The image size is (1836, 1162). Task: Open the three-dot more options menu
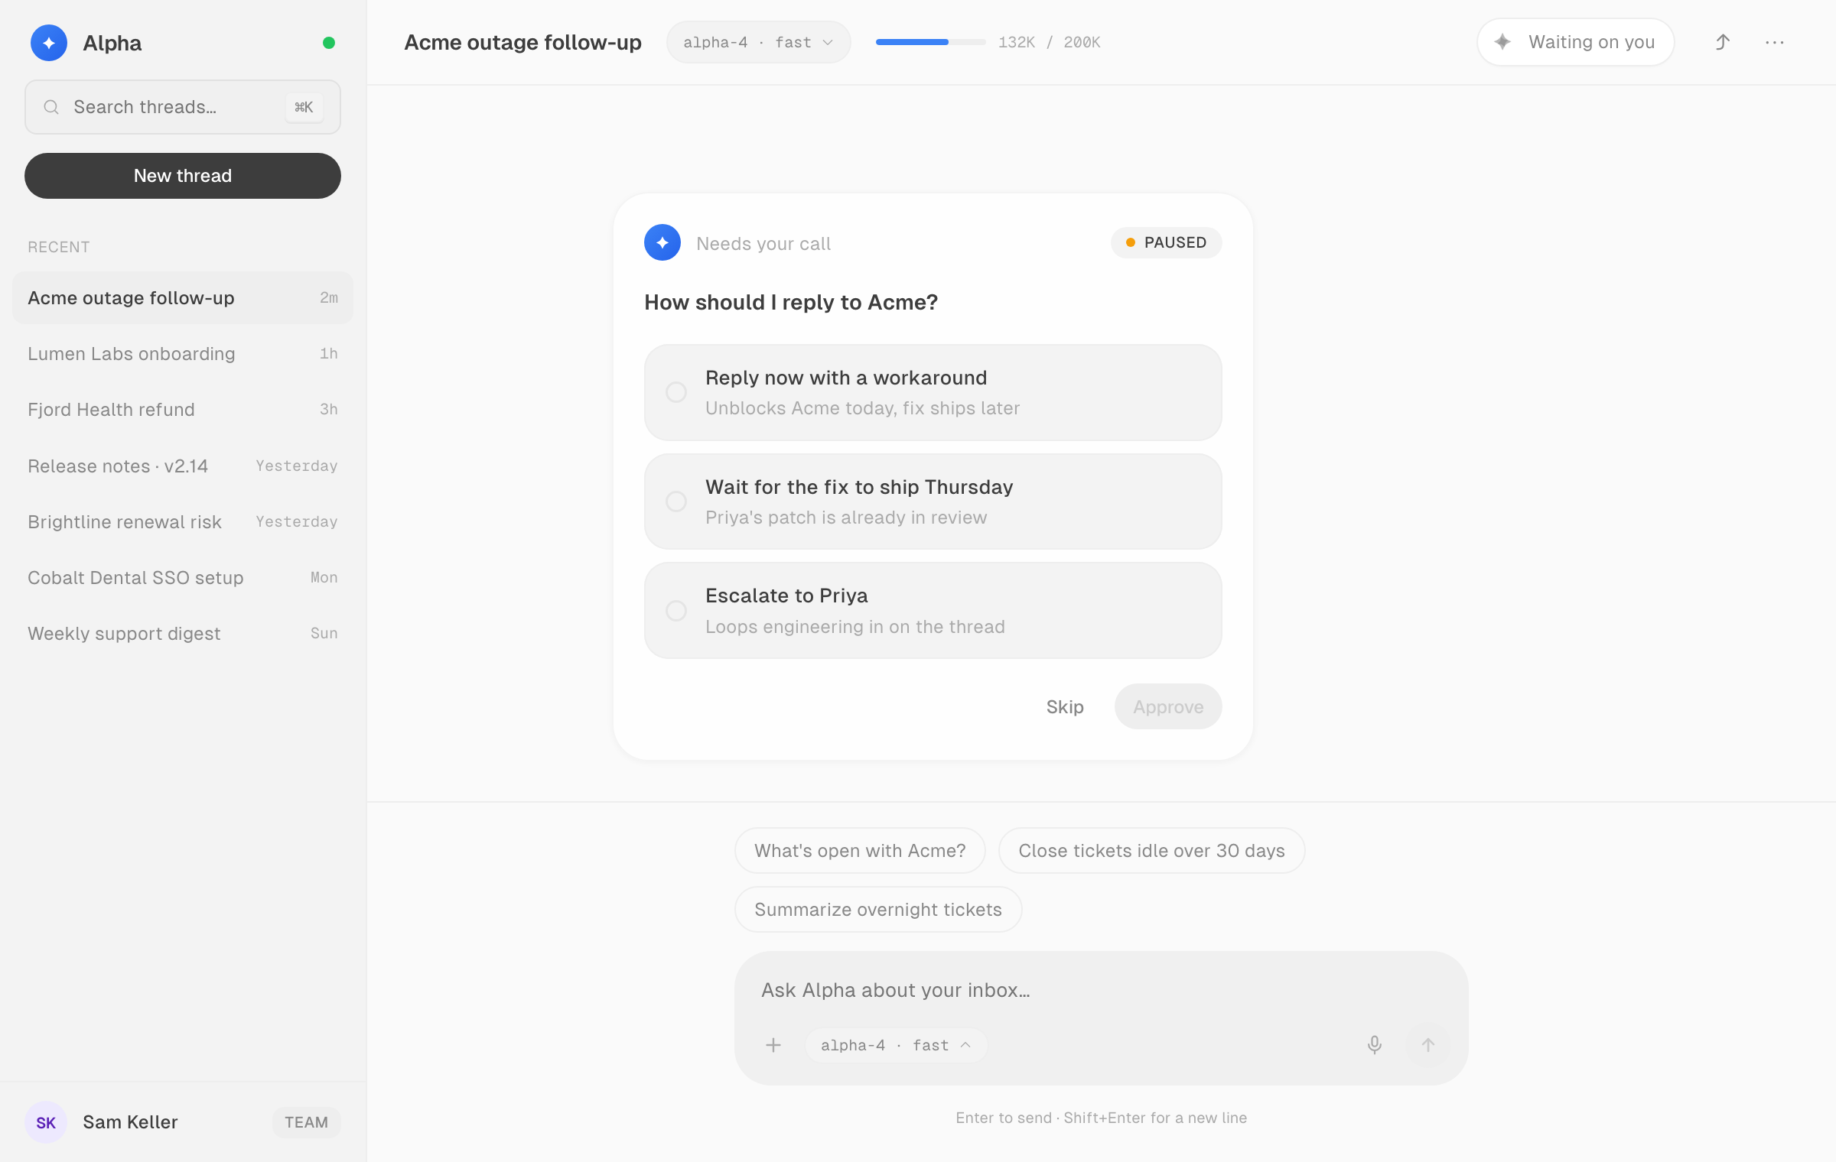[1775, 42]
